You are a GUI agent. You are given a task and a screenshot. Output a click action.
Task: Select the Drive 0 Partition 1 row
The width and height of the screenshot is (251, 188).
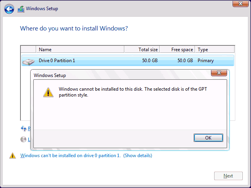118,61
